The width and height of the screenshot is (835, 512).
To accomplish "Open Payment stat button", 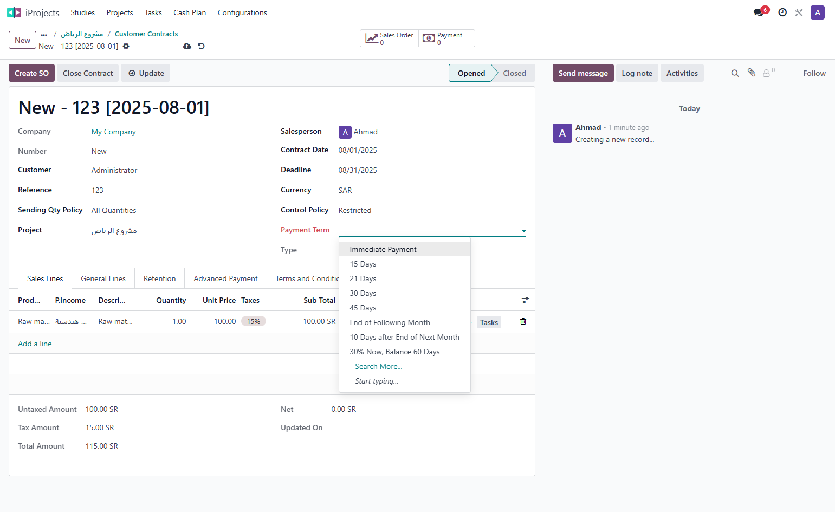I will tap(446, 38).
